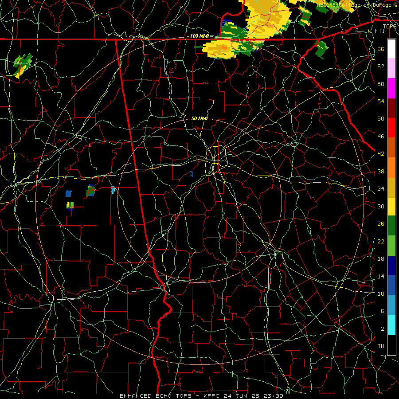The image size is (399, 399).
Task: Click the "ENHANCED ECHO TOPS" caption text
Action: (x=156, y=396)
